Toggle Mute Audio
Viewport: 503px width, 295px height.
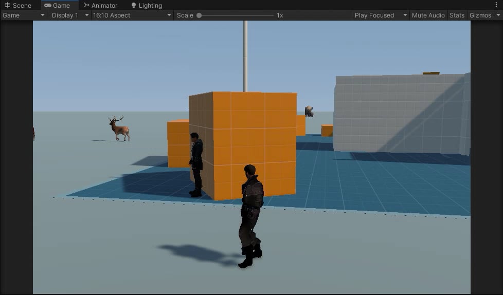[x=428, y=15]
